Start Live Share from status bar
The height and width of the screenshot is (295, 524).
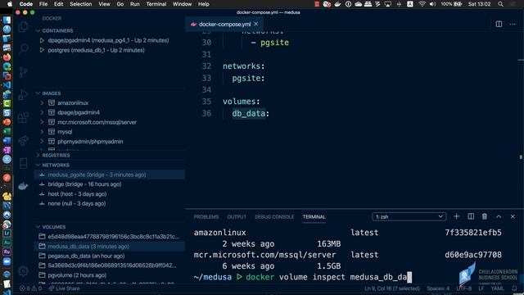pyautogui.click(x=64, y=288)
